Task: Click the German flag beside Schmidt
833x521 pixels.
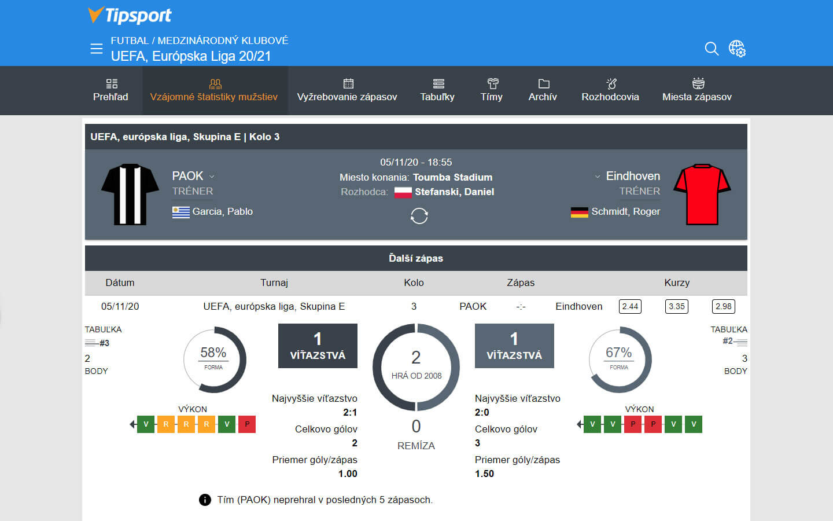Action: [579, 212]
